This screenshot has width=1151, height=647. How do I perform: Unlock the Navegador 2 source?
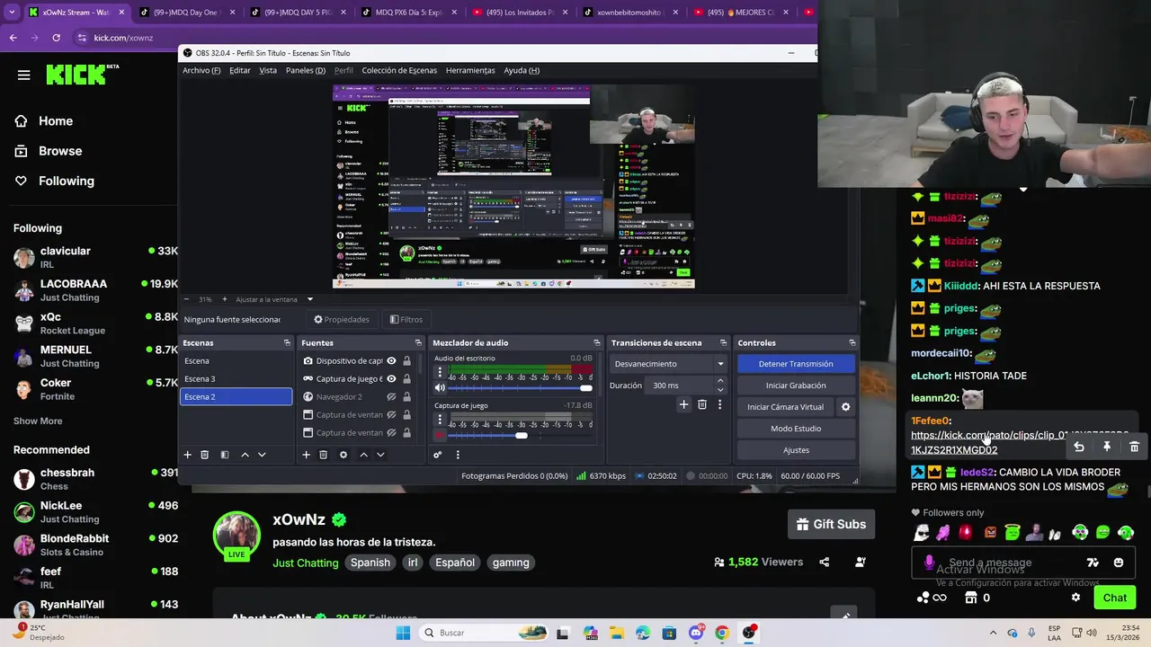(x=406, y=397)
